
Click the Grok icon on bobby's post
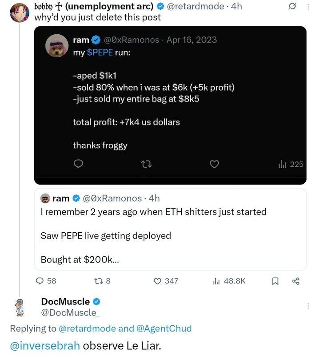(293, 7)
